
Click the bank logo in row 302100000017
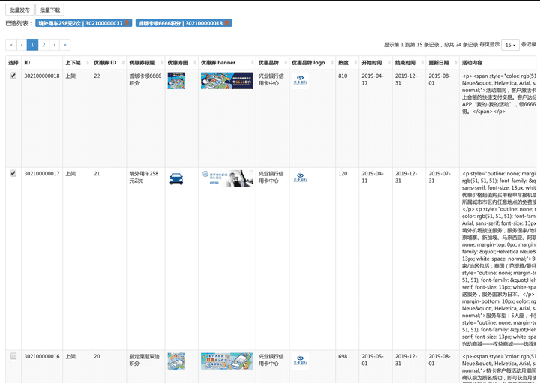[x=300, y=178]
